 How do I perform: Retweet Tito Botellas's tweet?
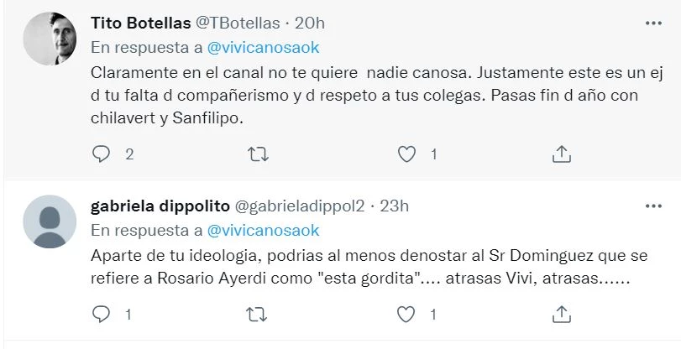pos(259,154)
